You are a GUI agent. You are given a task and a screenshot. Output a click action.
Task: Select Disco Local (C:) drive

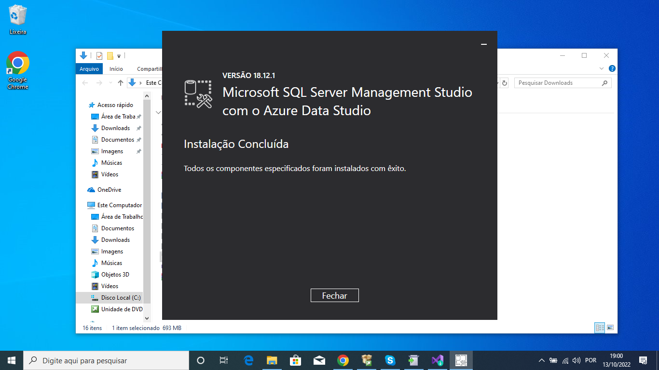[110, 298]
